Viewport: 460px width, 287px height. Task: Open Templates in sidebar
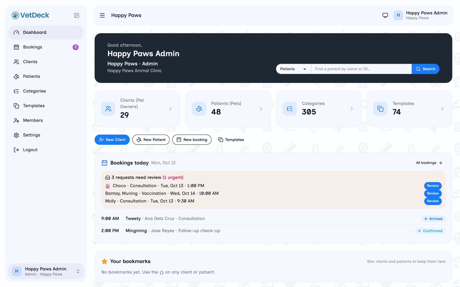[46, 106]
